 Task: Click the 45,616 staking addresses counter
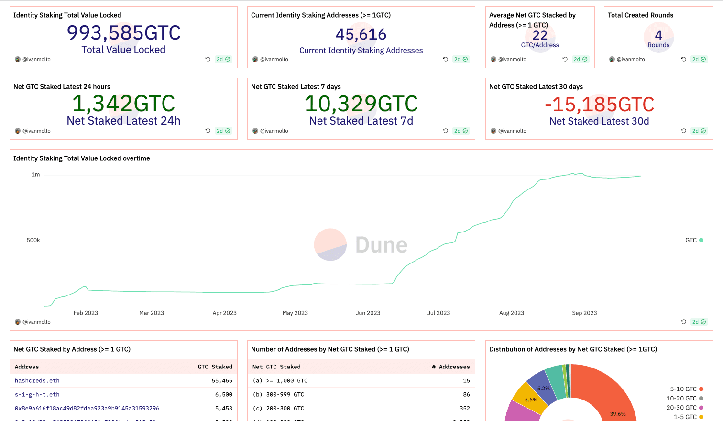[x=361, y=34]
